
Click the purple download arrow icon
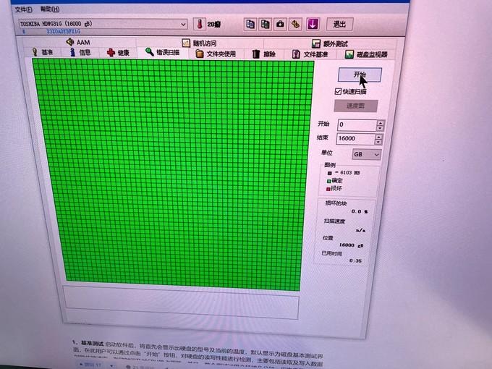point(313,24)
